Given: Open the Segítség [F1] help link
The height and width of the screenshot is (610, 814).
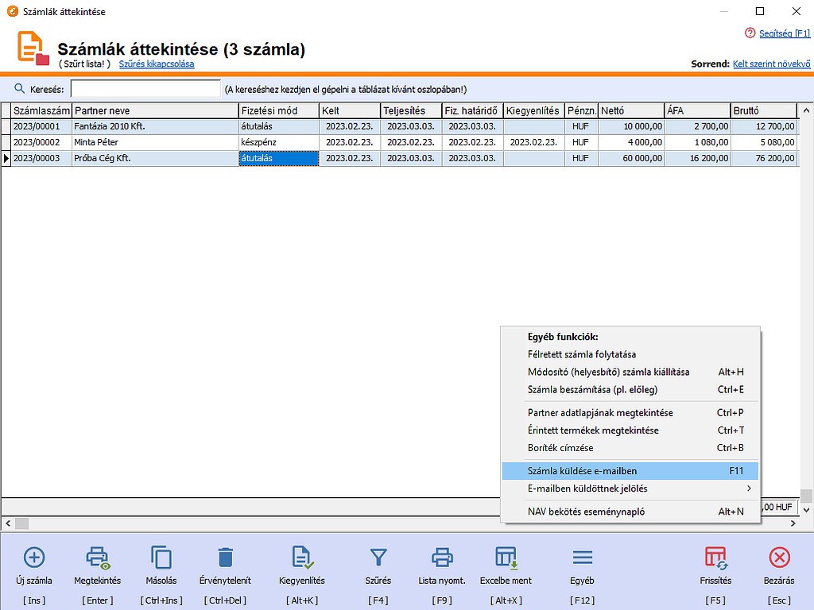Looking at the screenshot, I should coord(784,33).
